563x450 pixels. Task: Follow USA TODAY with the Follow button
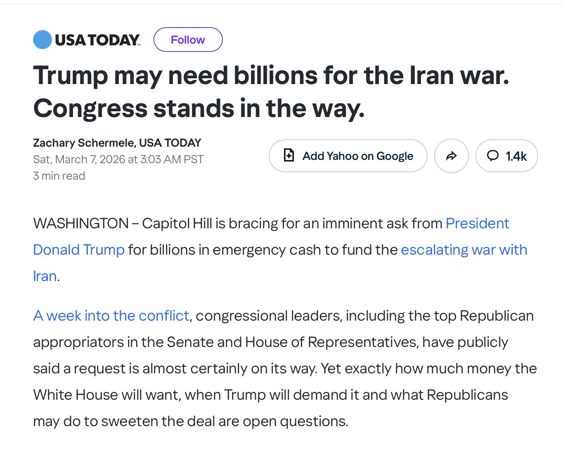pyautogui.click(x=188, y=40)
